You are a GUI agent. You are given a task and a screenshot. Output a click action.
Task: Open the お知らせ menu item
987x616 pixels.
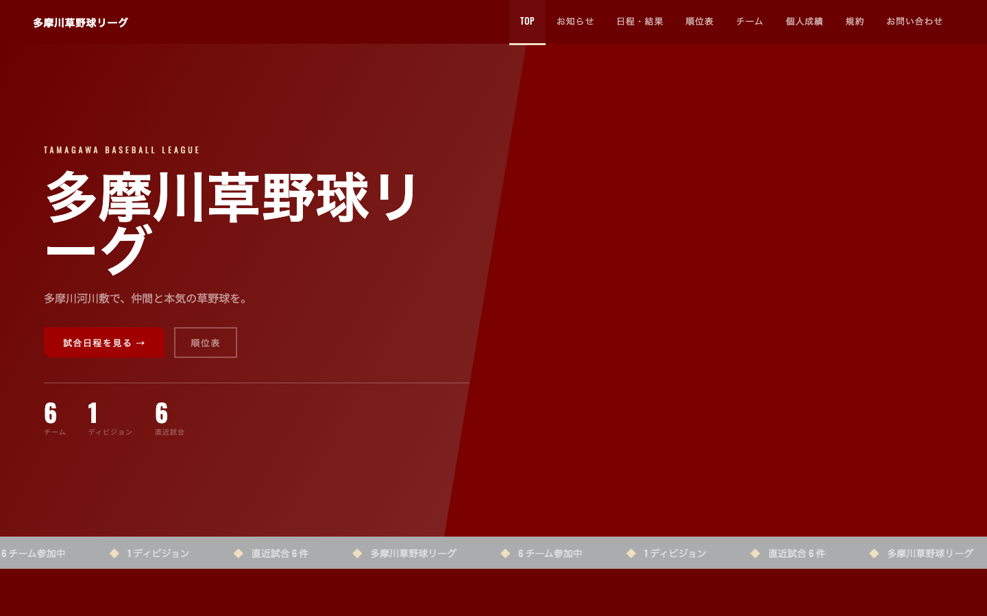(575, 22)
